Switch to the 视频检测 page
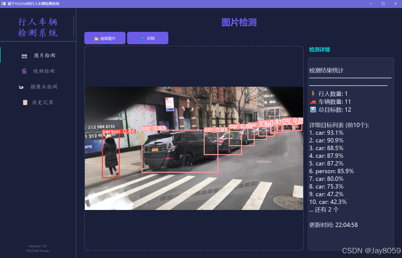The image size is (402, 258). pyautogui.click(x=38, y=71)
